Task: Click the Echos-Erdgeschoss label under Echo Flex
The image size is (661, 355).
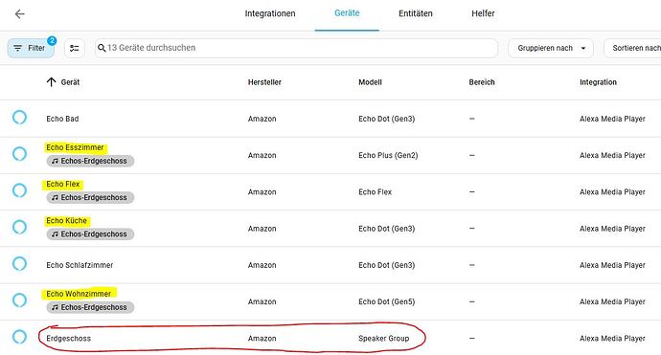Action: (x=90, y=197)
